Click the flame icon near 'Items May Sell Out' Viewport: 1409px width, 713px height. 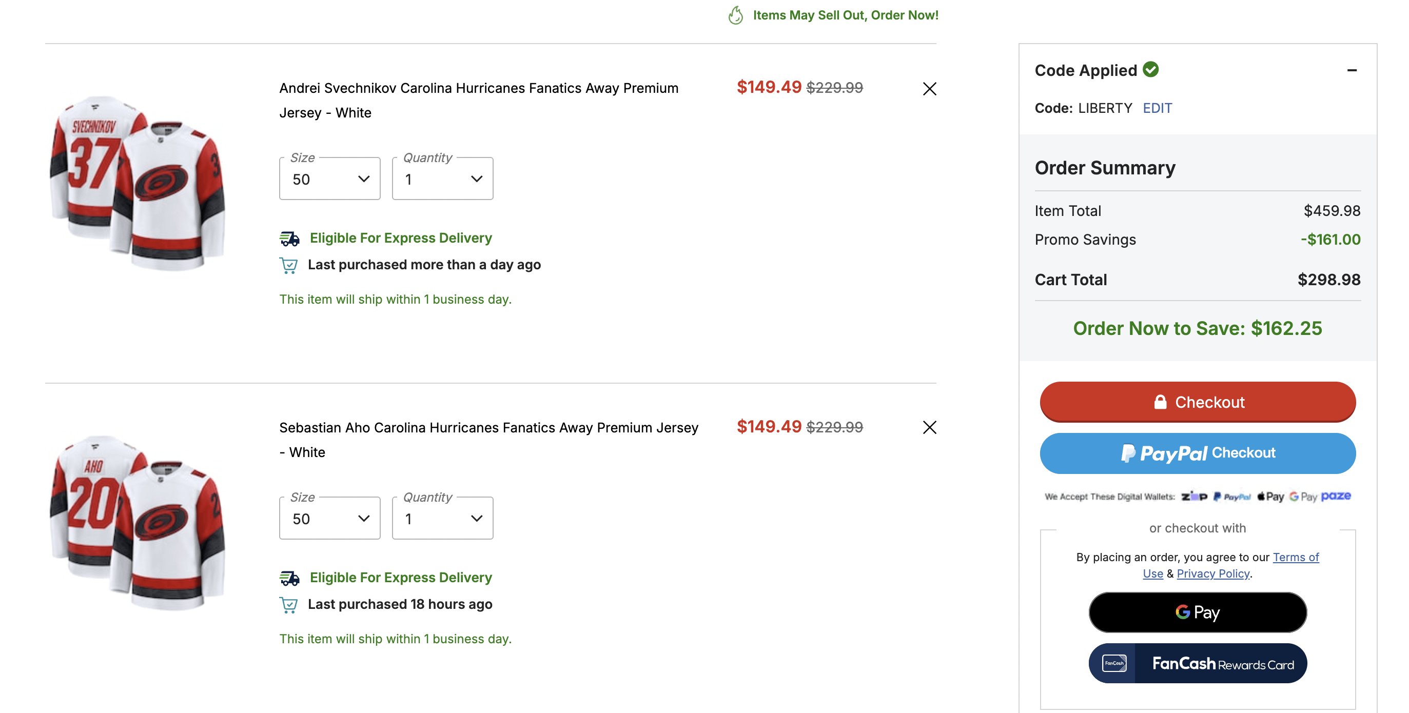[x=736, y=15]
